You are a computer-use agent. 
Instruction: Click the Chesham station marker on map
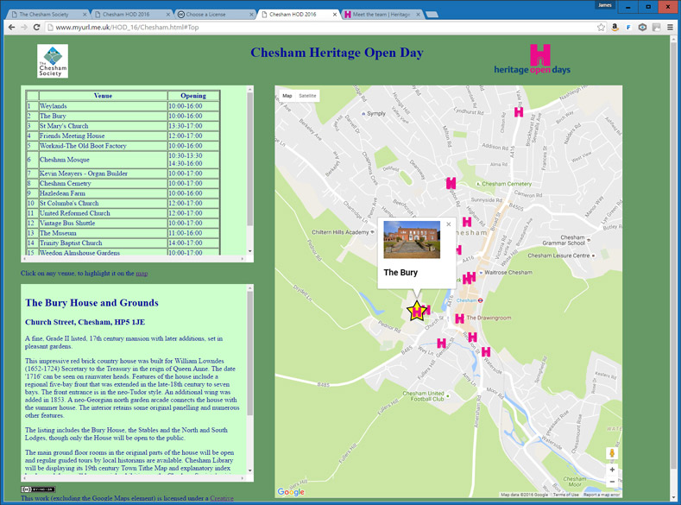(480, 300)
